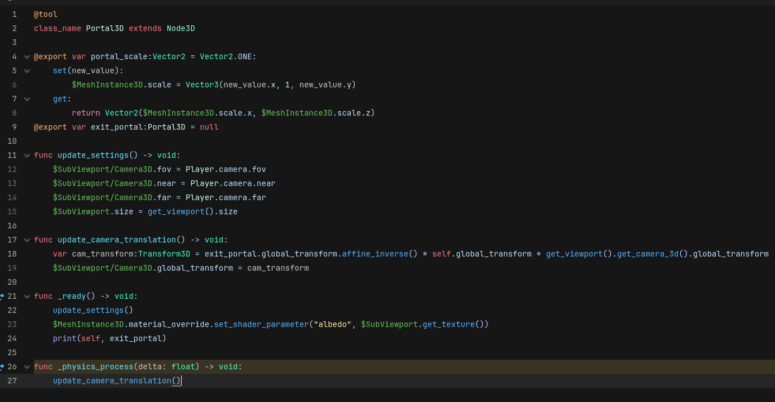The image size is (775, 402).
Task: Fold the _ready function
Action: click(x=27, y=296)
